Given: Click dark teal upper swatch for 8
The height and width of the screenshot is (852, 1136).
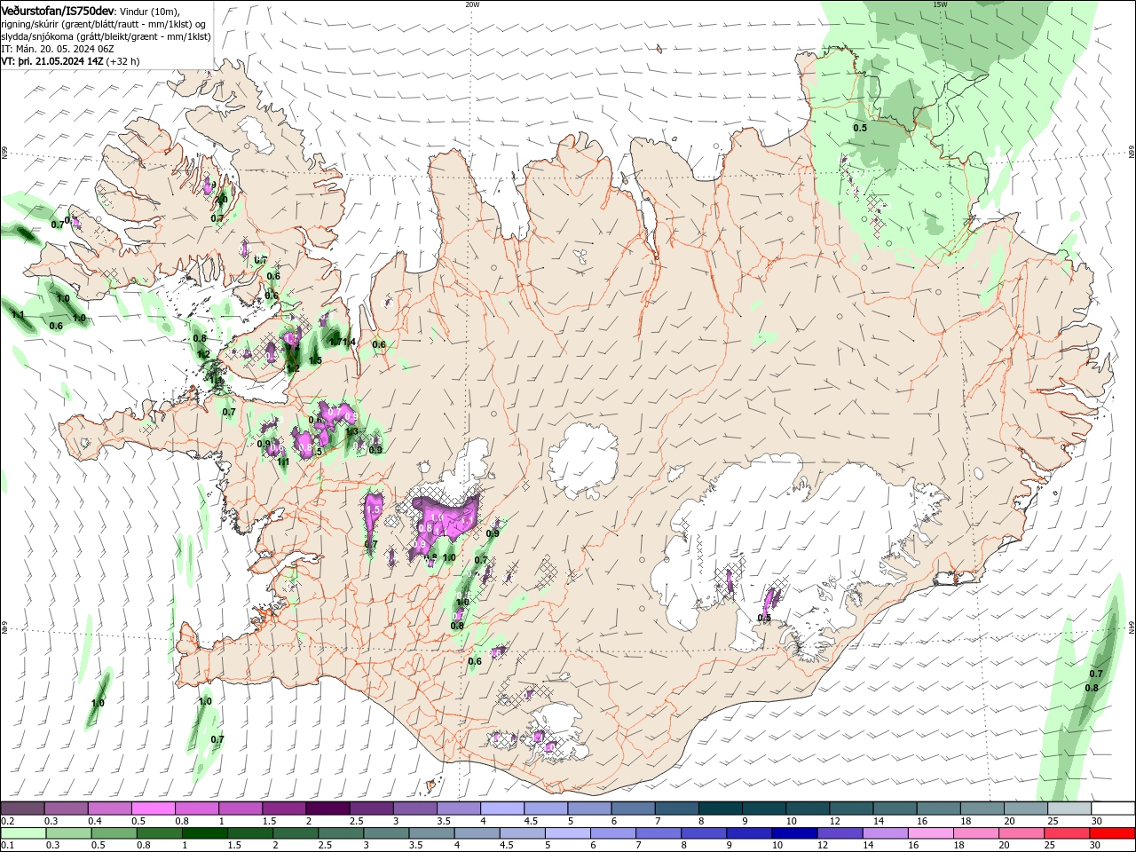Looking at the screenshot, I should pyautogui.click(x=719, y=809).
